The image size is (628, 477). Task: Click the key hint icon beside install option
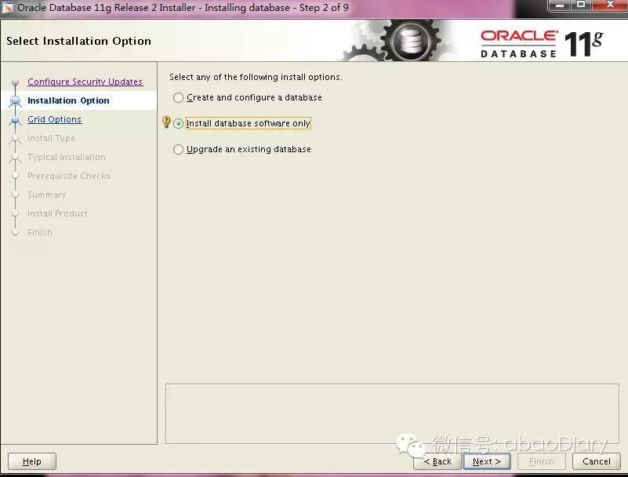166,122
